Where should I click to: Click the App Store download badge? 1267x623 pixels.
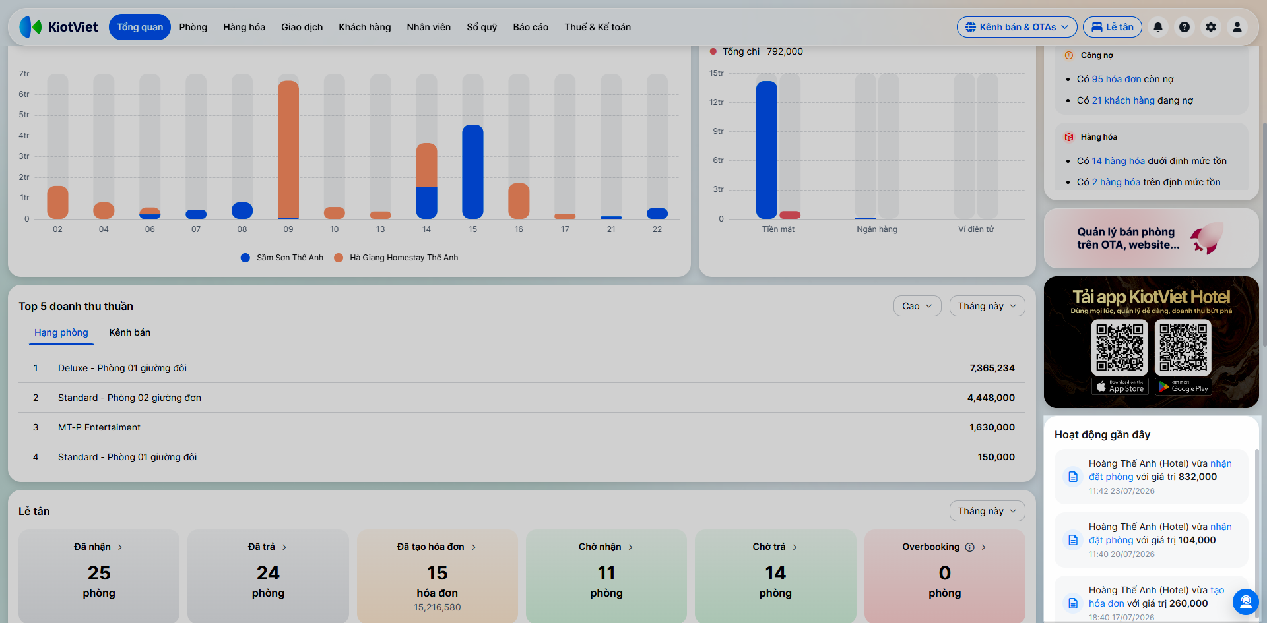coord(1120,387)
